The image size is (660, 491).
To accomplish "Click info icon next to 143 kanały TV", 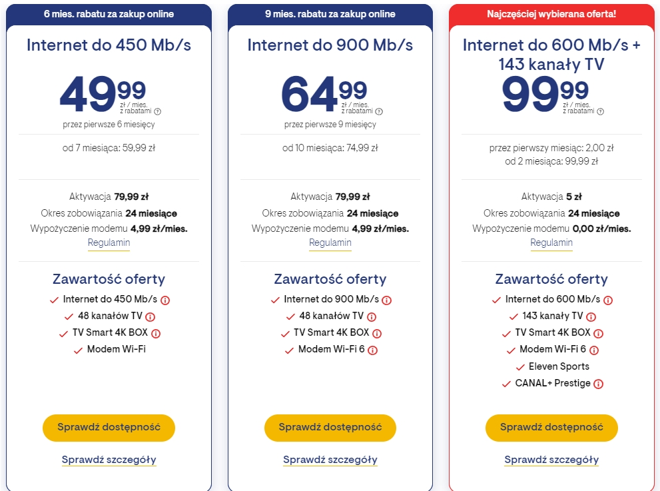I will point(591,317).
